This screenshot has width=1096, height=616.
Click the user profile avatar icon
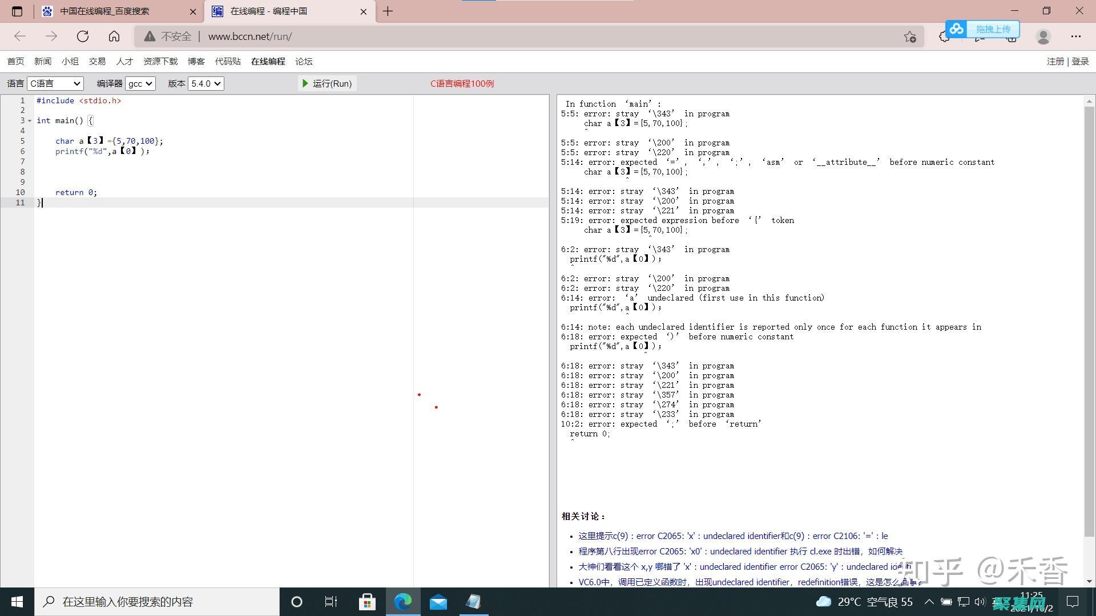(1043, 37)
